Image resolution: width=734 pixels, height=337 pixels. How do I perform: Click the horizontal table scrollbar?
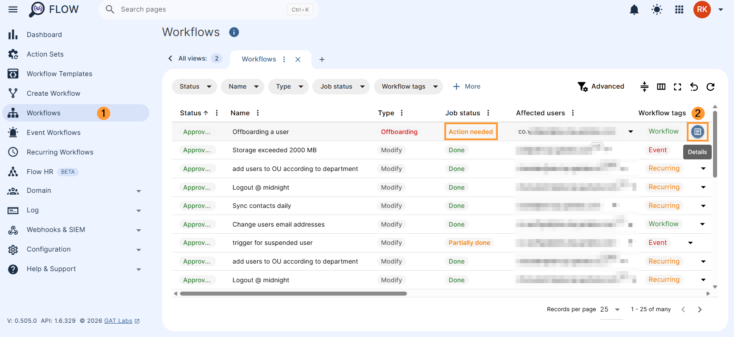click(293, 294)
